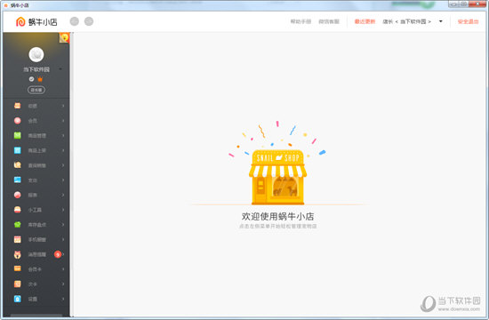Viewport: 489px width, 320px height.
Task: Select the 次卡 orange icon
Action: pyautogui.click(x=18, y=284)
